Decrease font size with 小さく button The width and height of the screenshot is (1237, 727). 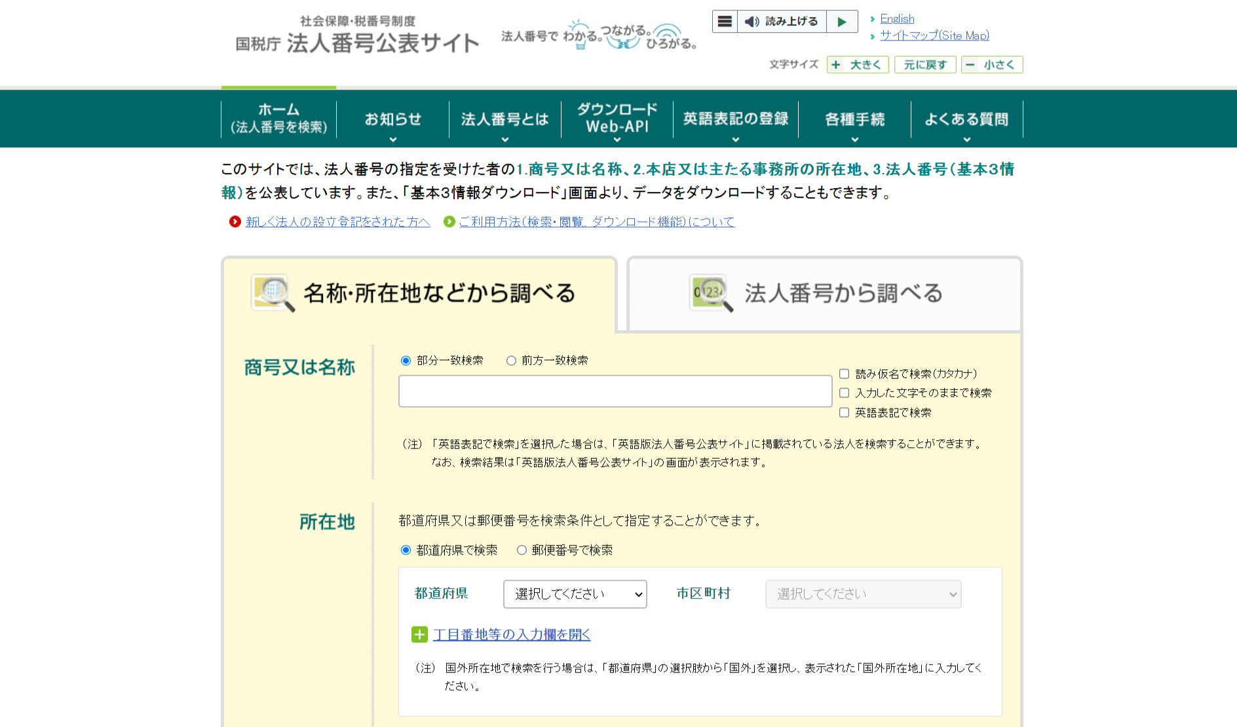992,65
